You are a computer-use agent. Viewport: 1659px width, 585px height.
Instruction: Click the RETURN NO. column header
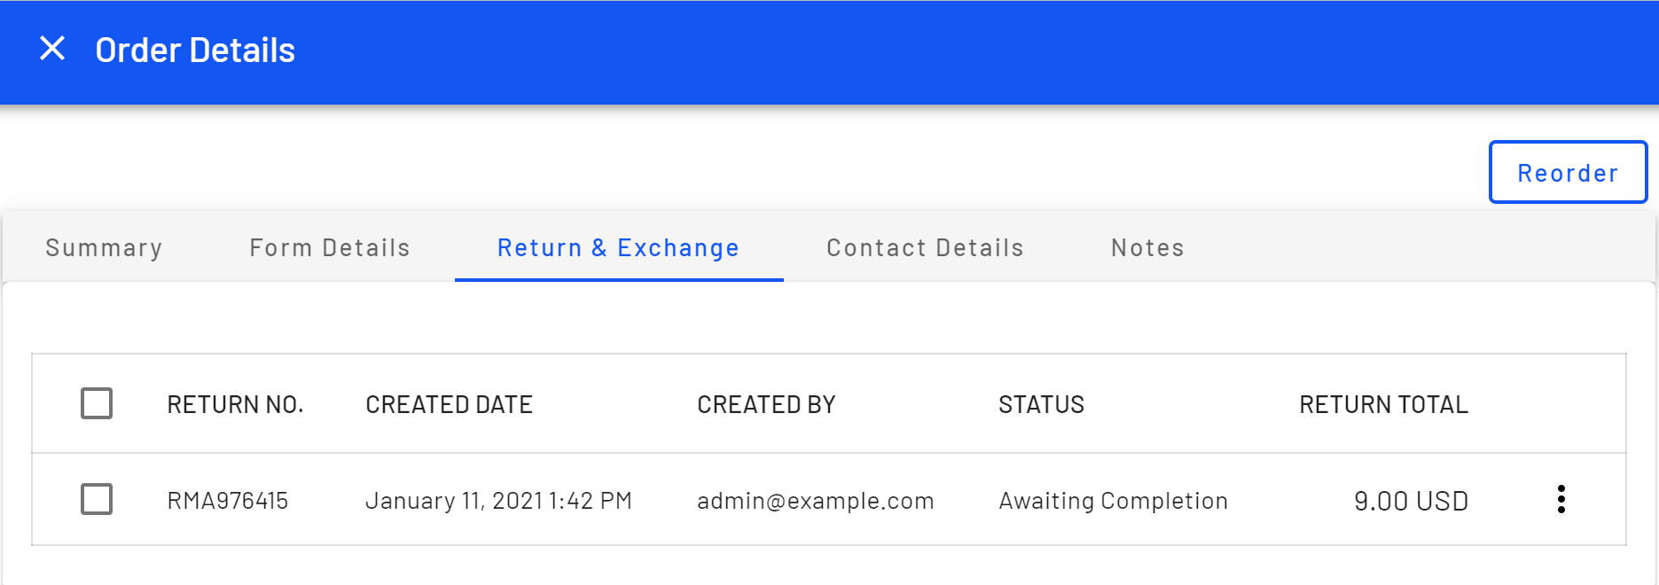click(235, 405)
